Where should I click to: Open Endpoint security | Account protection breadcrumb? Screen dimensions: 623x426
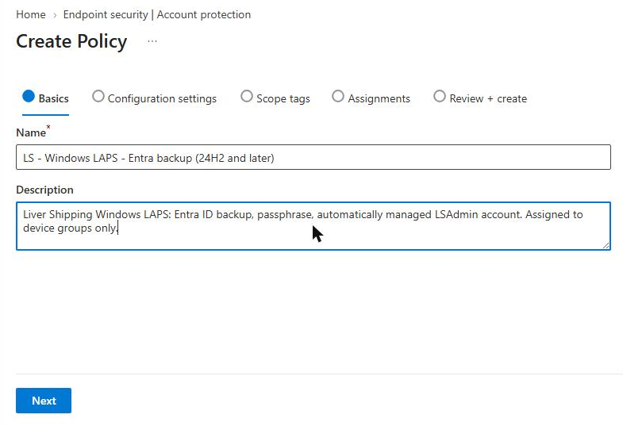157,15
